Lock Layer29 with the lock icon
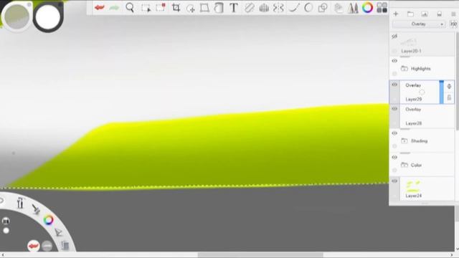Image resolution: width=459 pixels, height=258 pixels. (x=449, y=97)
